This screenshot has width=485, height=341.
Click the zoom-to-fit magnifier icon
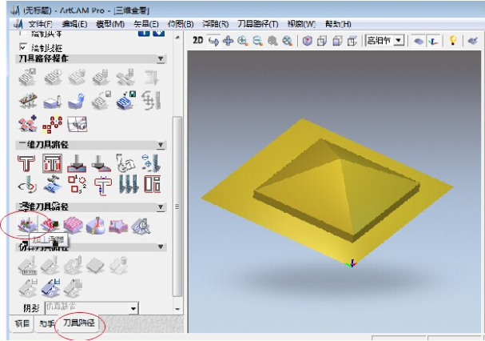coord(288,41)
